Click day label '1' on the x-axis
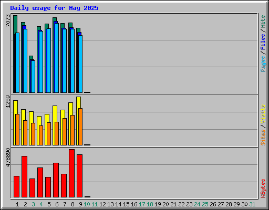Image resolution: width=269 pixels, height=210 pixels. pyautogui.click(x=17, y=204)
